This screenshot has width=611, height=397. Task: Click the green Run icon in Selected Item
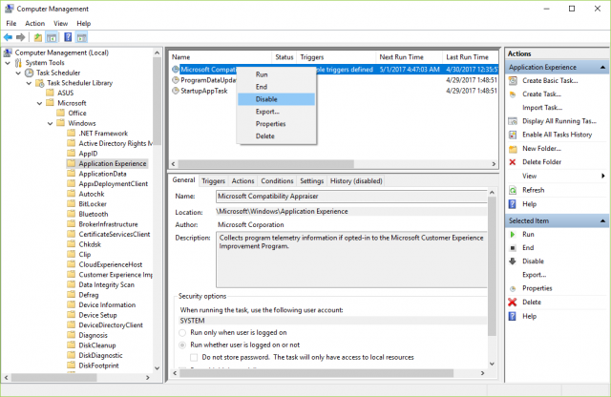coord(514,234)
